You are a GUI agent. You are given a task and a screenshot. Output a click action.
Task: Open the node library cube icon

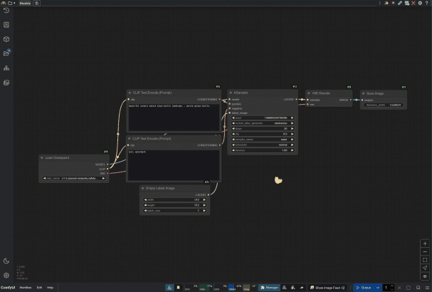(6, 39)
